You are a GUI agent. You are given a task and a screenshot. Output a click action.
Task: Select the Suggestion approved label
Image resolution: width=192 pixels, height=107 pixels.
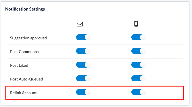coord(28,38)
